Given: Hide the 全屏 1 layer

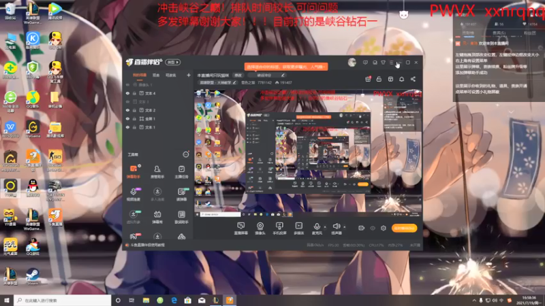Looking at the screenshot, I should [x=127, y=118].
